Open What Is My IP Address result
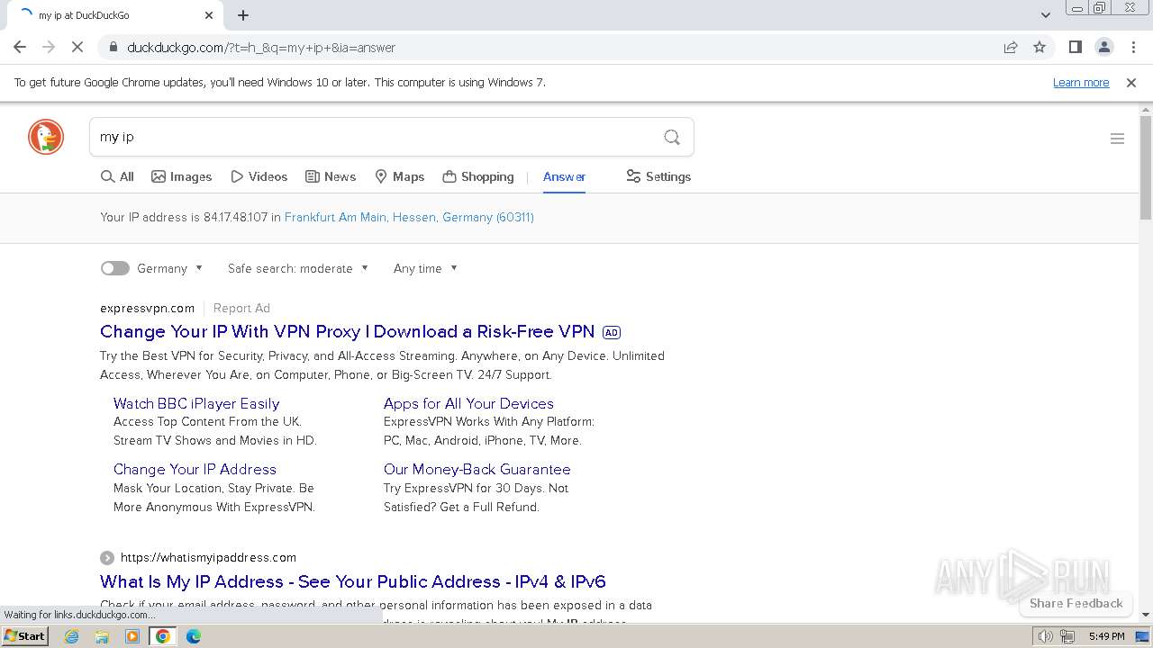Image resolution: width=1153 pixels, height=648 pixels. 353,581
